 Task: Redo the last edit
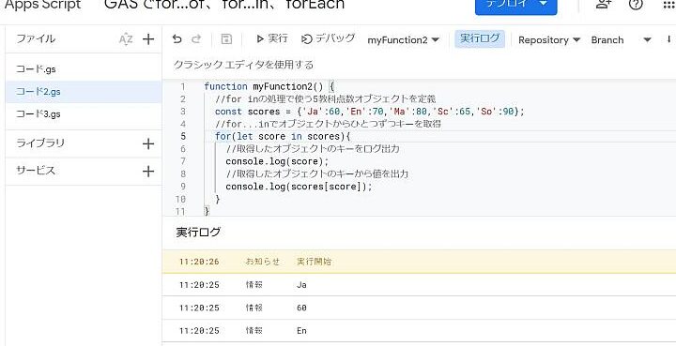pyautogui.click(x=196, y=39)
